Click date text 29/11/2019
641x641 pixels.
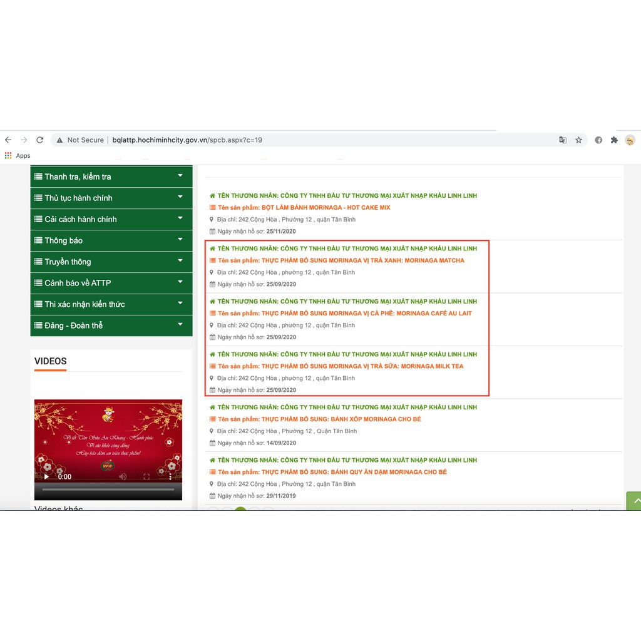(281, 496)
